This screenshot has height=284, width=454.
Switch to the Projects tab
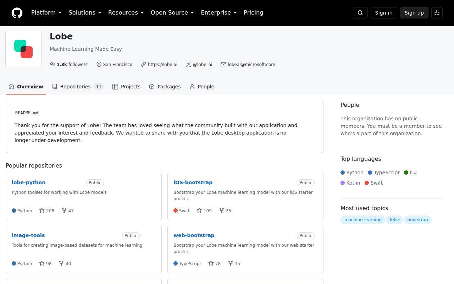tap(127, 87)
